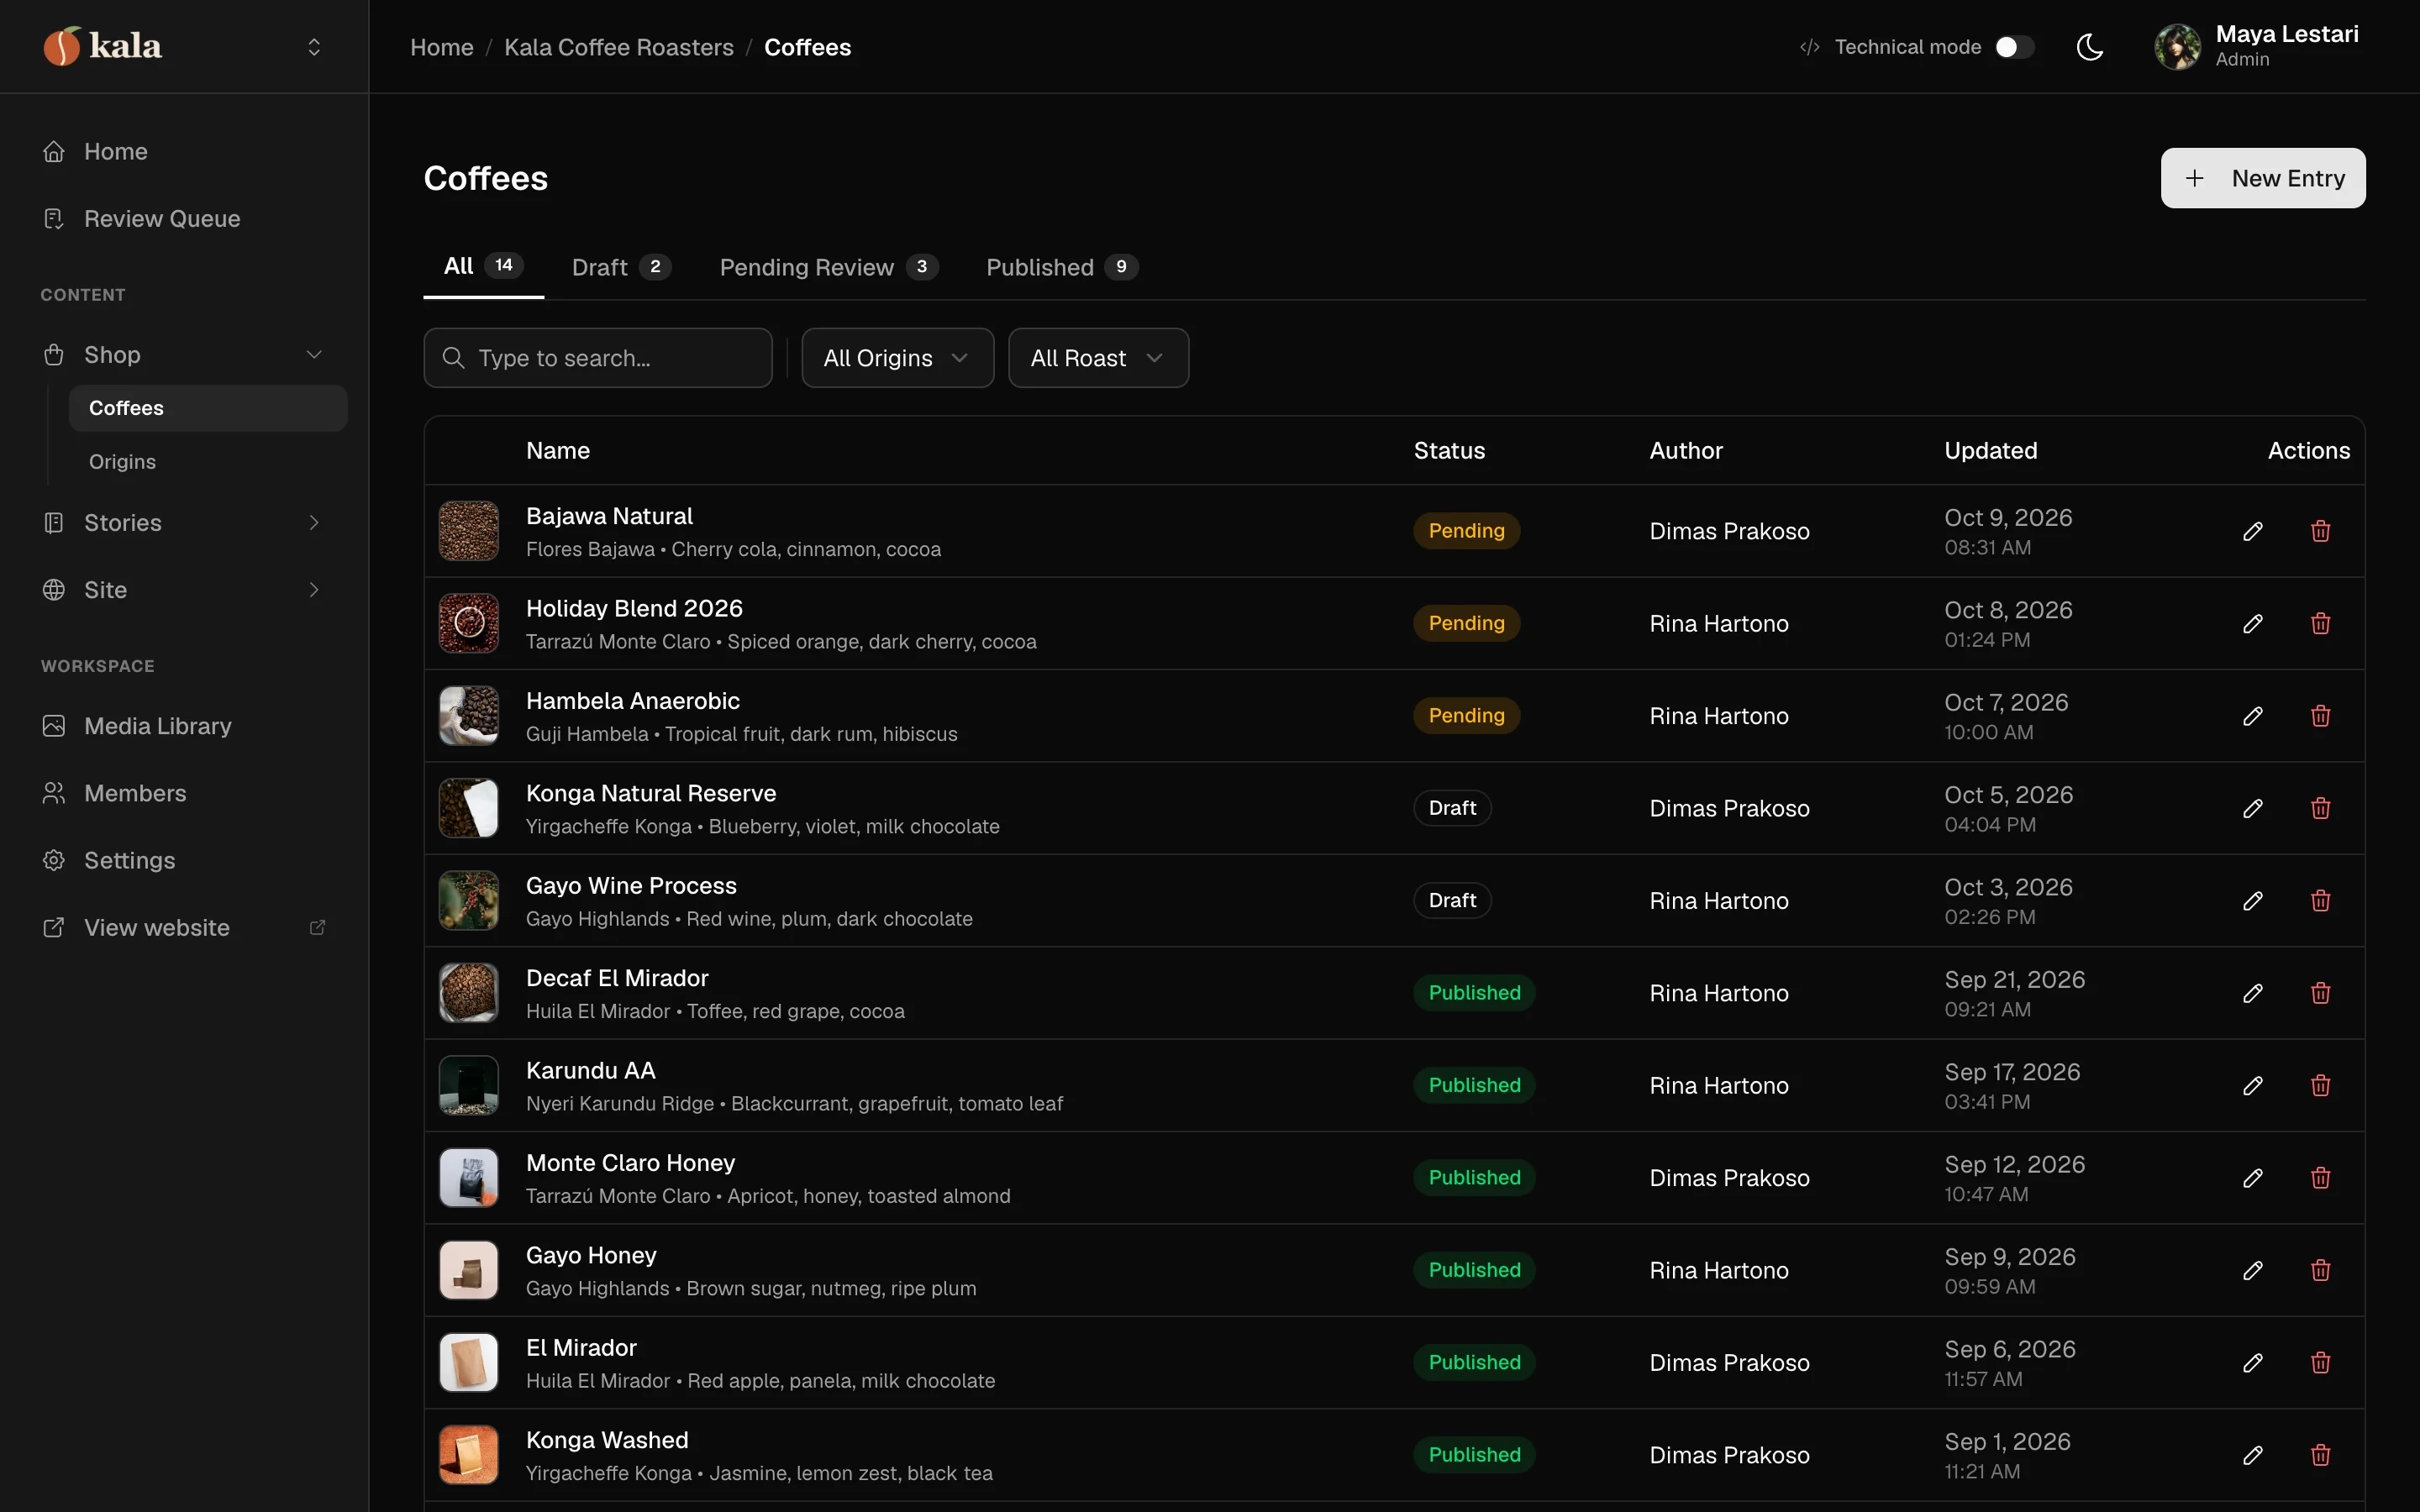Open the Gayo Wine Process thumbnail
Viewport: 2420px width, 1512px height.
coord(468,901)
